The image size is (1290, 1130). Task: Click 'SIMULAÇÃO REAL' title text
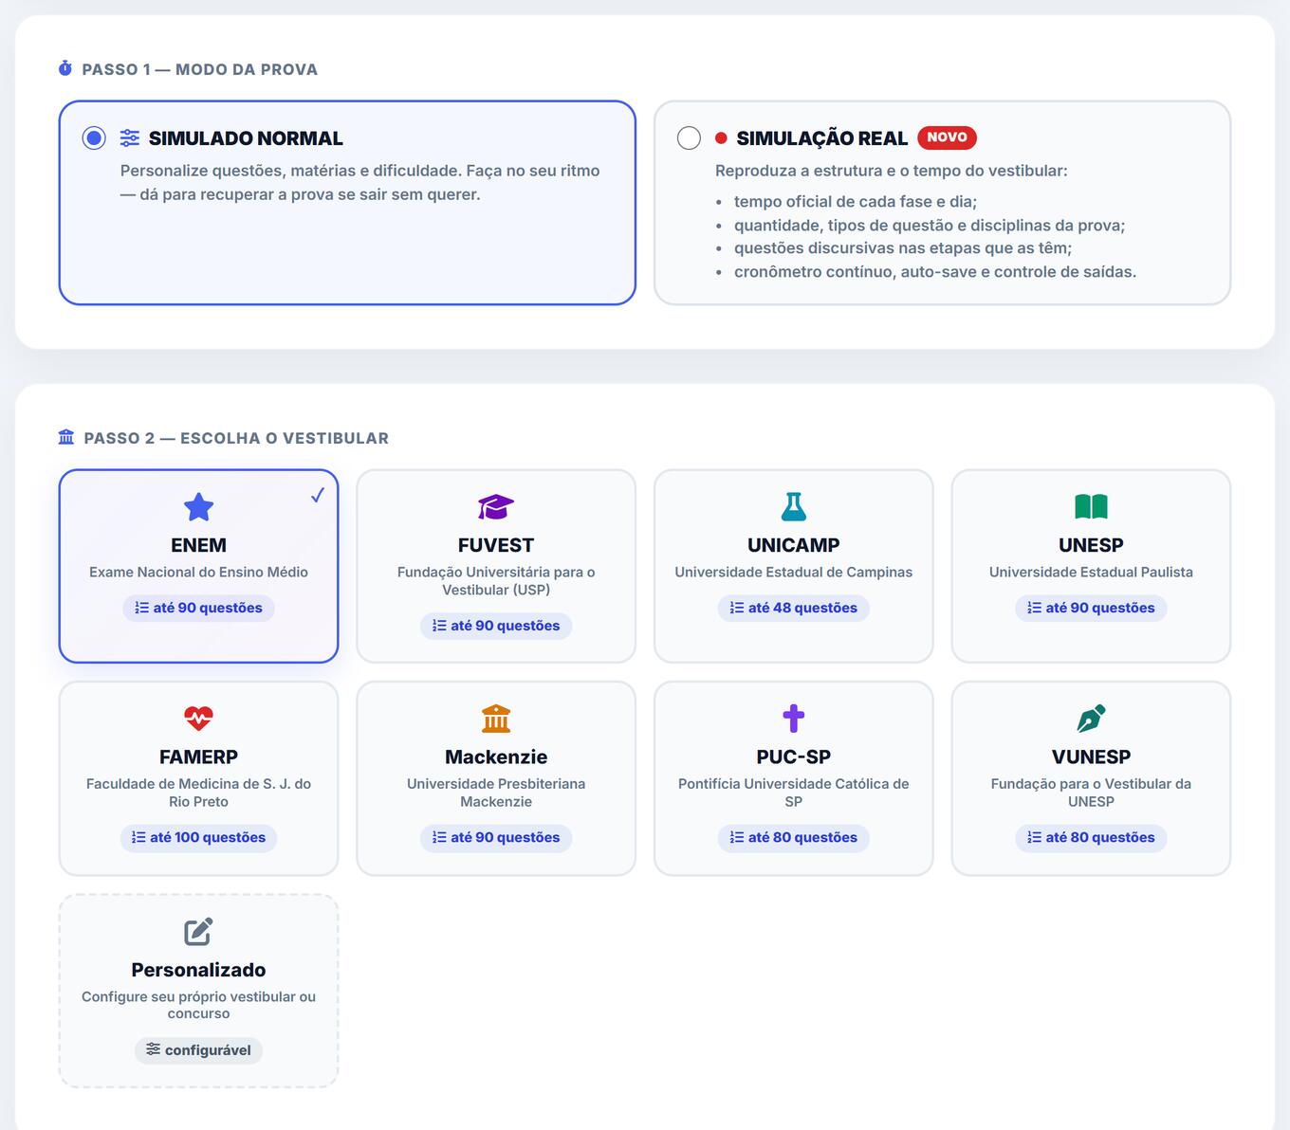[x=822, y=138]
